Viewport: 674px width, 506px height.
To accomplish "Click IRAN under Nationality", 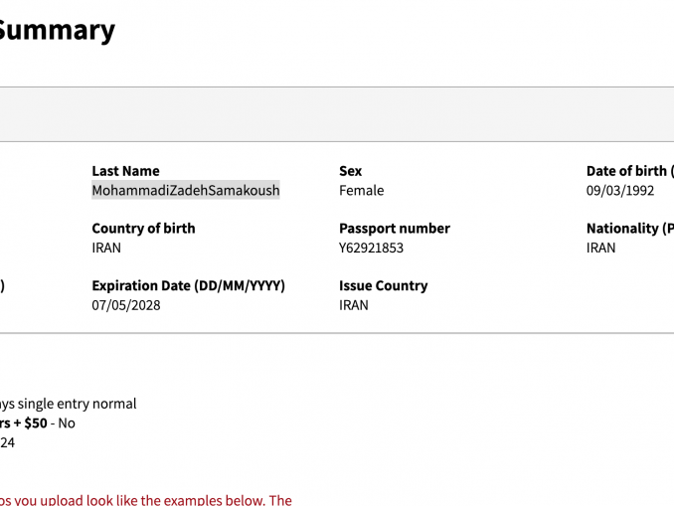I will pyautogui.click(x=600, y=248).
